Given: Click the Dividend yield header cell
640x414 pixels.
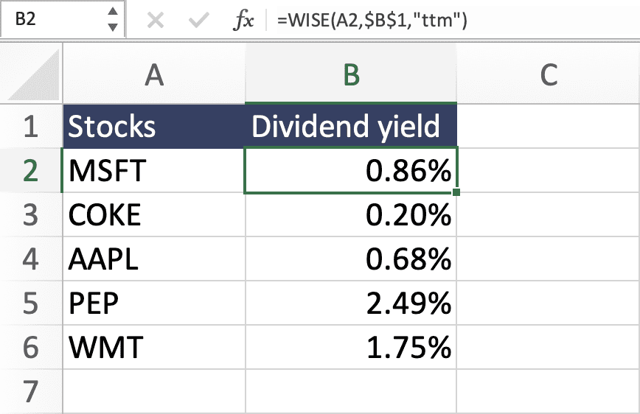Looking at the screenshot, I should coord(351,127).
